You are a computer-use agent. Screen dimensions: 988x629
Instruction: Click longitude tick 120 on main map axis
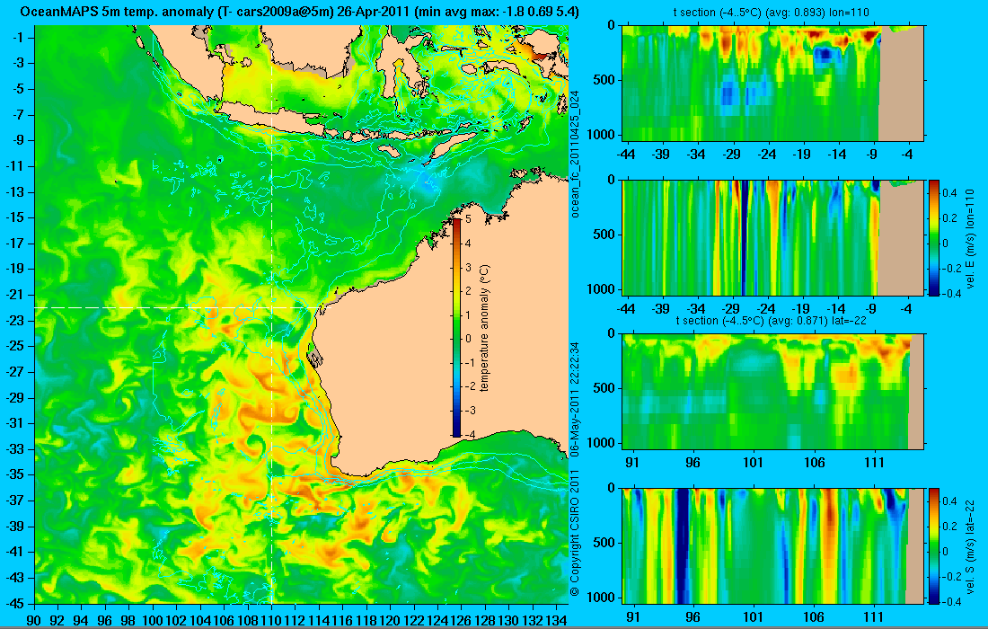coord(390,621)
